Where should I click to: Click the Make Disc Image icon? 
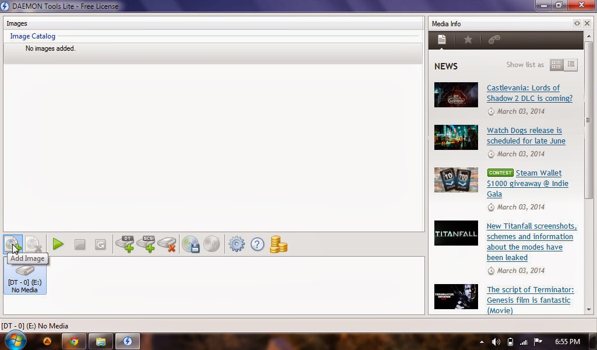pyautogui.click(x=191, y=244)
